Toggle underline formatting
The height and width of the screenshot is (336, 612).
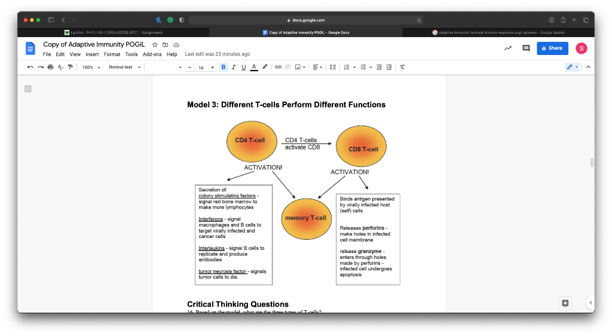243,67
